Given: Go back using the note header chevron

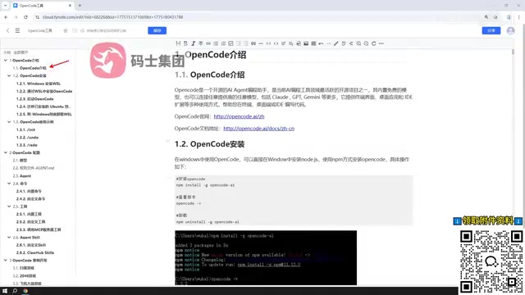Looking at the screenshot, I should click(7, 30).
